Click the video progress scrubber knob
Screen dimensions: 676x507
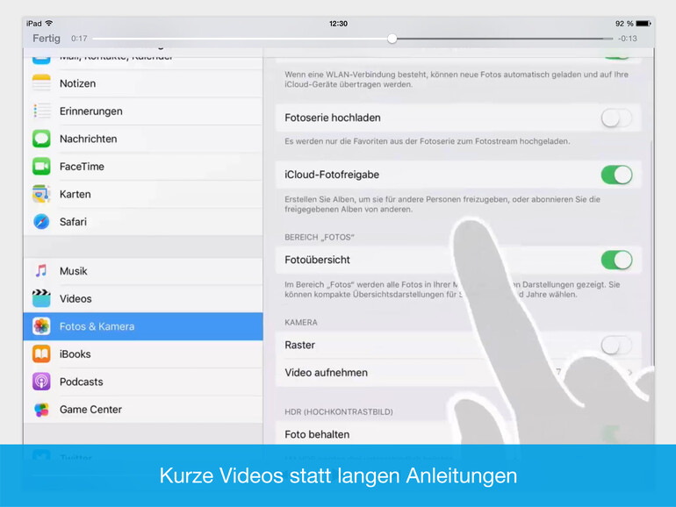[392, 39]
